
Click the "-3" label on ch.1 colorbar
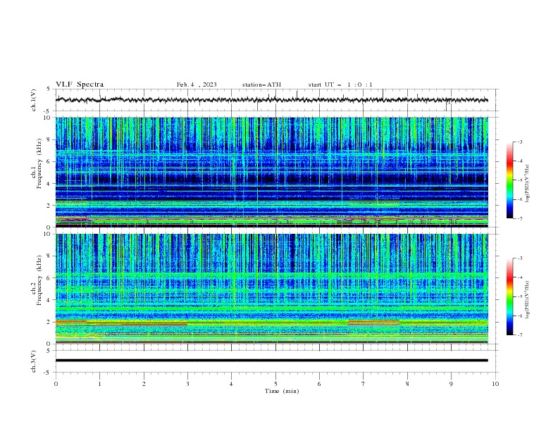(519, 142)
